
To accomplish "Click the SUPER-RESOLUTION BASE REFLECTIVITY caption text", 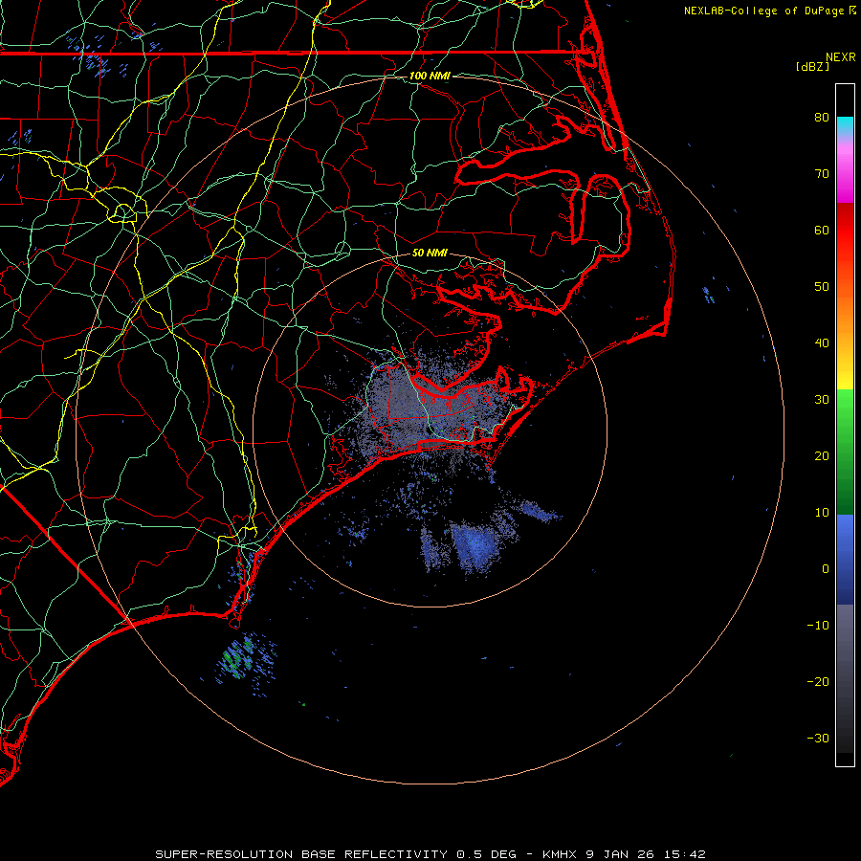I will pos(301,854).
